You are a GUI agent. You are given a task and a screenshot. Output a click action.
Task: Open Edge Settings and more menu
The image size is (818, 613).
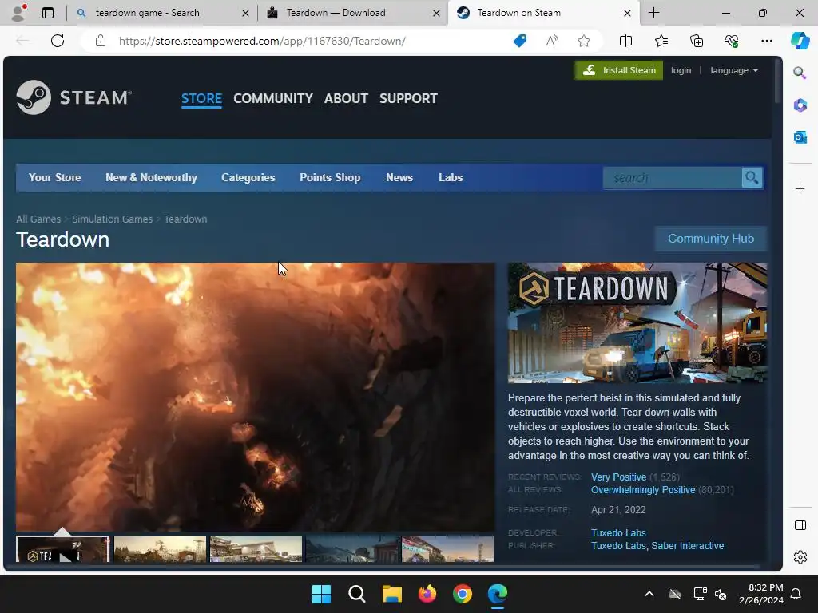click(766, 41)
